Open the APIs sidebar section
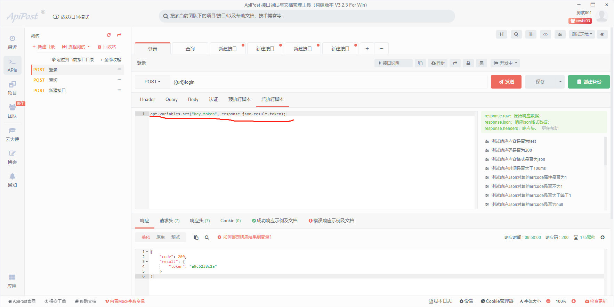This screenshot has height=307, width=614. tap(12, 66)
